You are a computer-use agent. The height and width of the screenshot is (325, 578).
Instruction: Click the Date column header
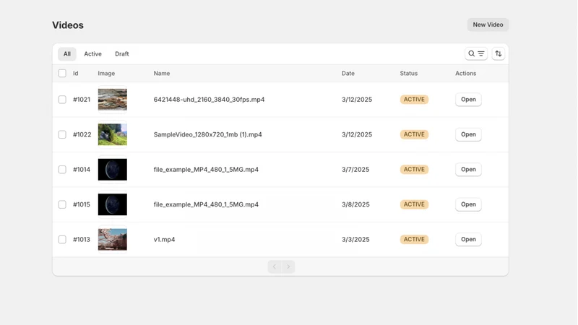348,74
